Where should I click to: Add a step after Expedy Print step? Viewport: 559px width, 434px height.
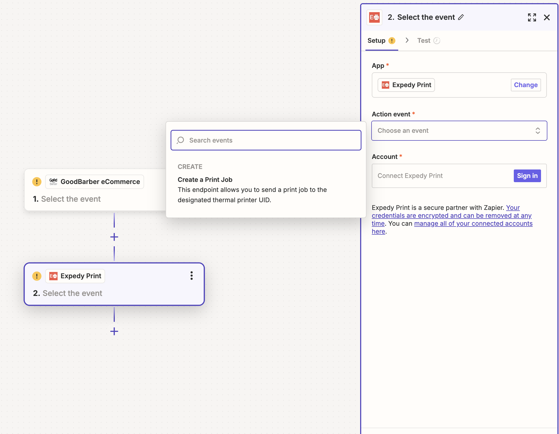point(114,331)
